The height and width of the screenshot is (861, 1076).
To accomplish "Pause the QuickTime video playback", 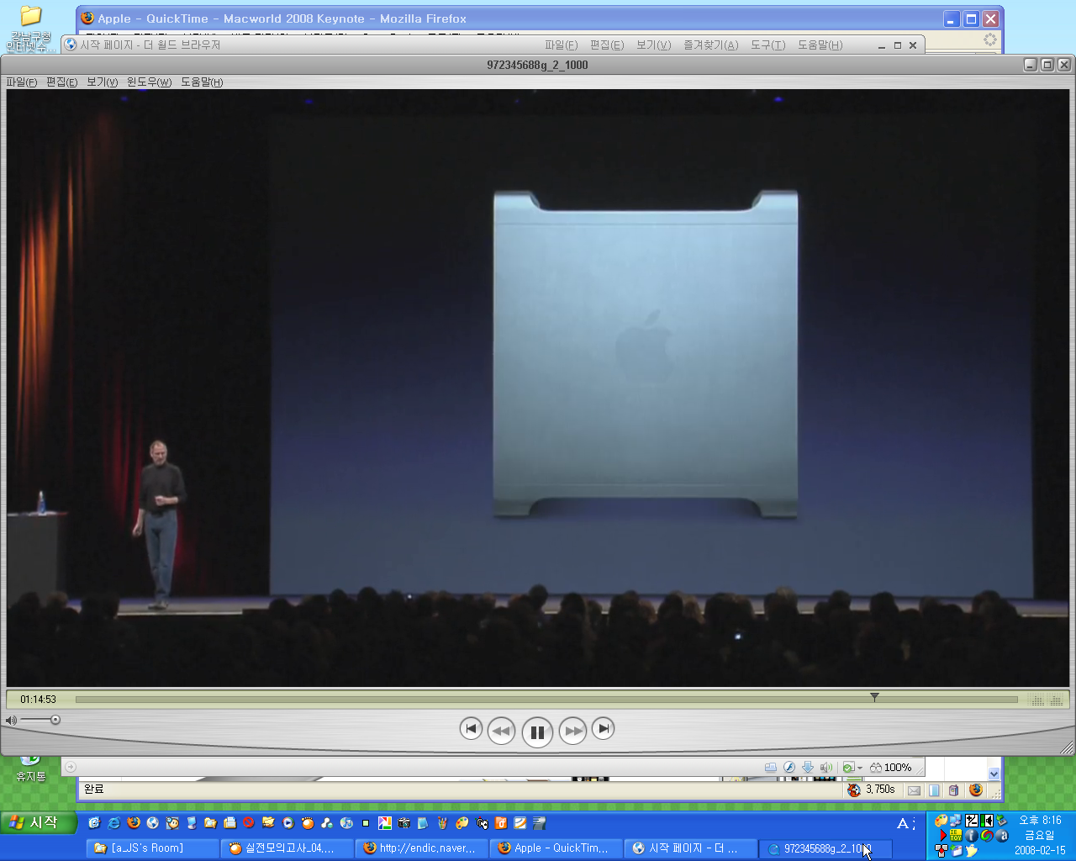I will coord(537,732).
